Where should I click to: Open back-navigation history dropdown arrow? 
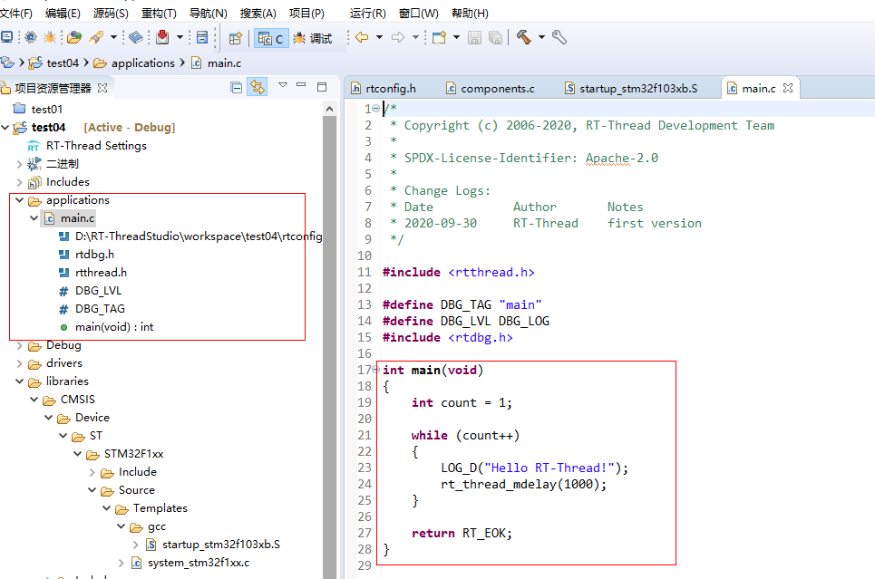pos(379,37)
